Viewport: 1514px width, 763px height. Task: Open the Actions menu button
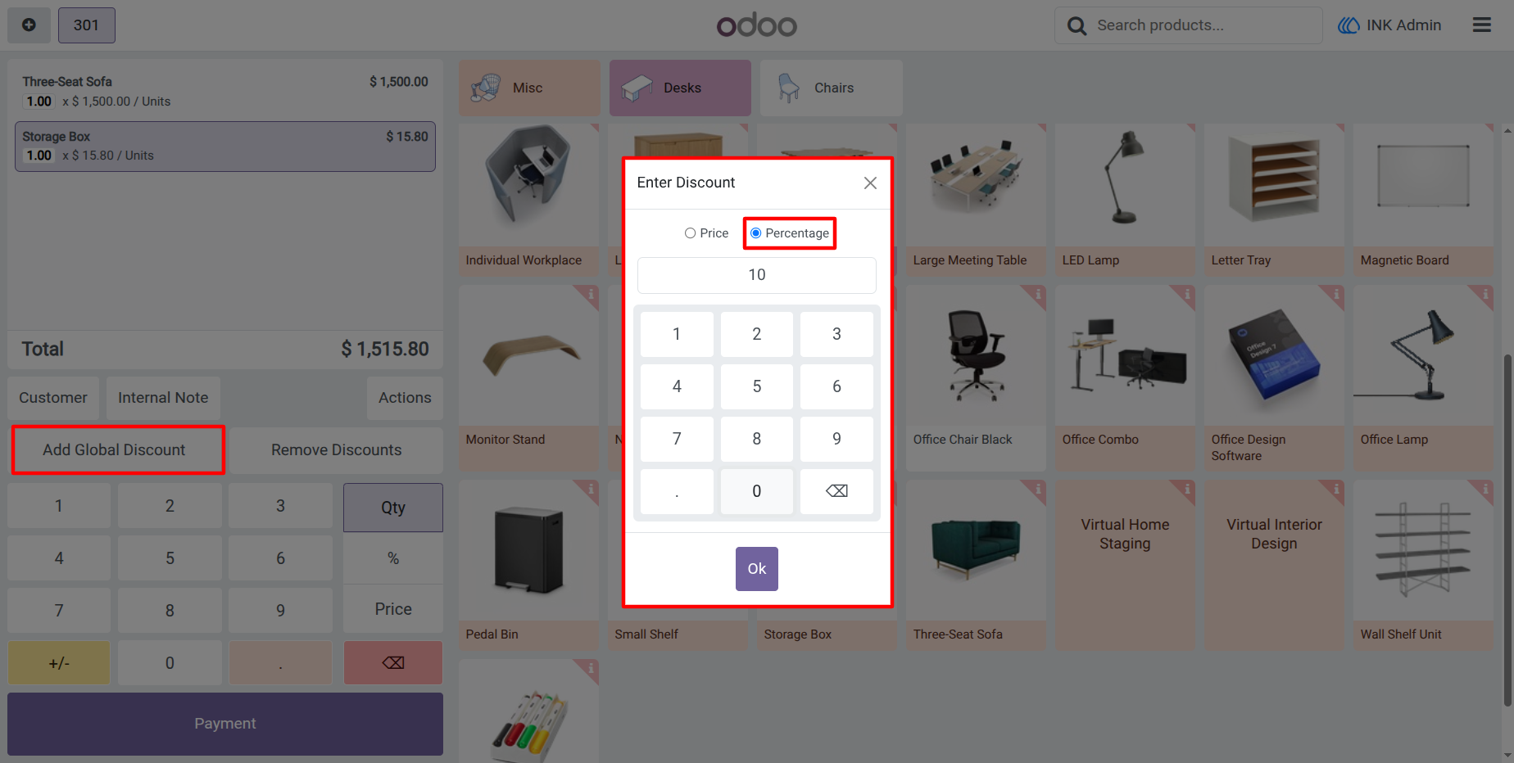point(405,398)
